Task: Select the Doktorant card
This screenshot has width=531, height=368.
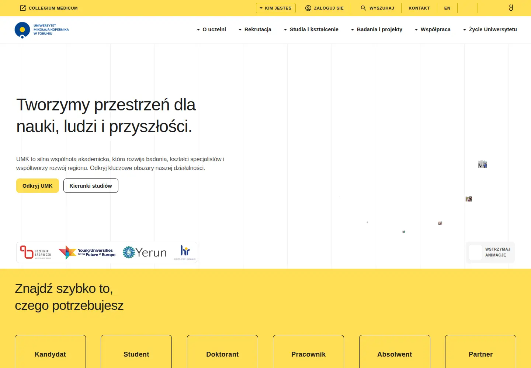Action: click(222, 351)
